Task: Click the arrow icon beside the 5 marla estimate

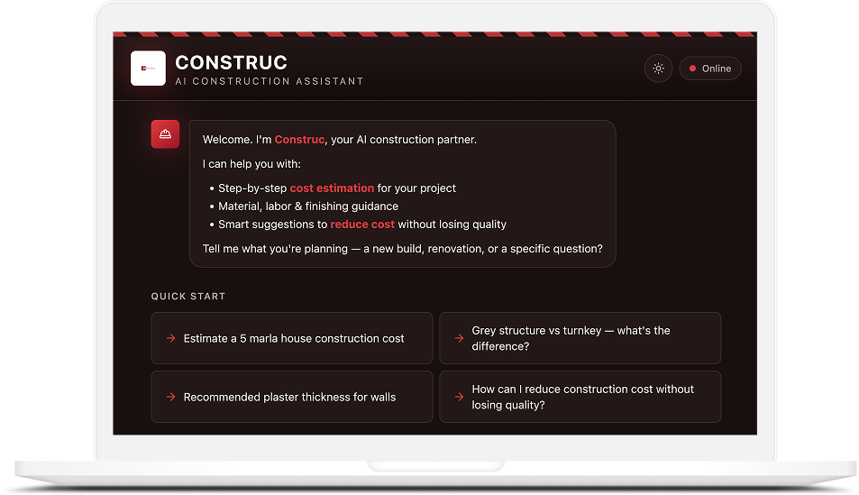Action: [x=171, y=338]
